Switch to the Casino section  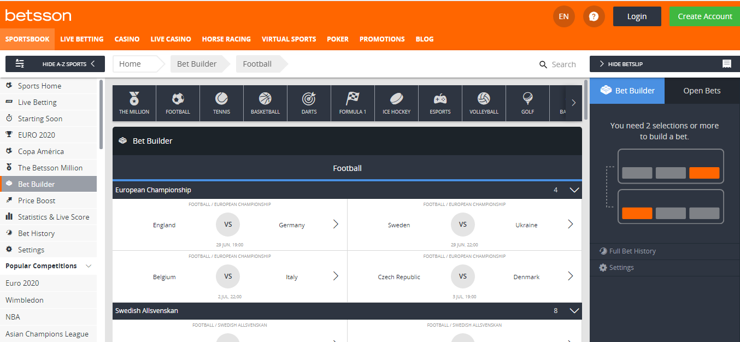[127, 39]
